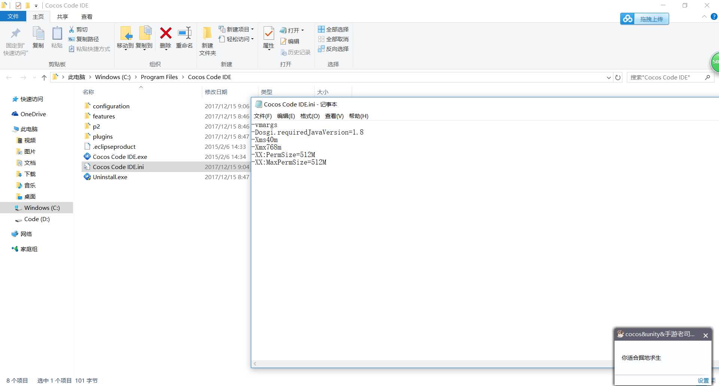719x386 pixels.
Task: Copy the path of selected file
Action: [x=84, y=39]
